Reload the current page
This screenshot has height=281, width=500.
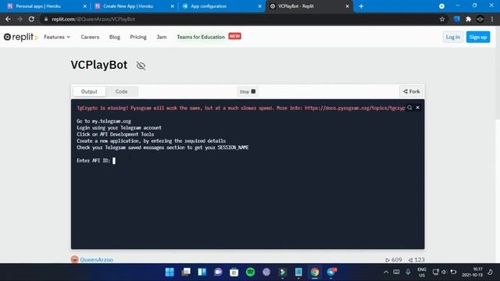click(31, 19)
